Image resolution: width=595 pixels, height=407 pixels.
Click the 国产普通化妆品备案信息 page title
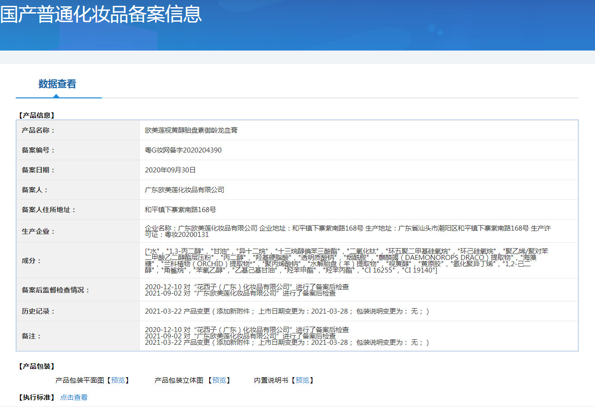101,14
